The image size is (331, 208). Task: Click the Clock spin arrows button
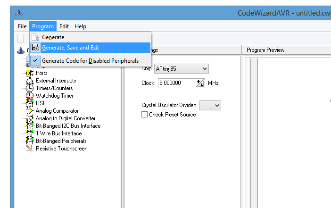tap(200, 83)
